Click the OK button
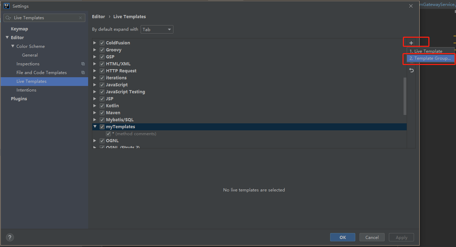The image size is (456, 247). pos(343,237)
